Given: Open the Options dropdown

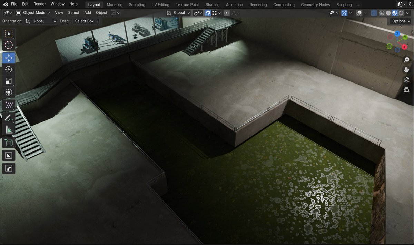Looking at the screenshot, I should click(401, 21).
